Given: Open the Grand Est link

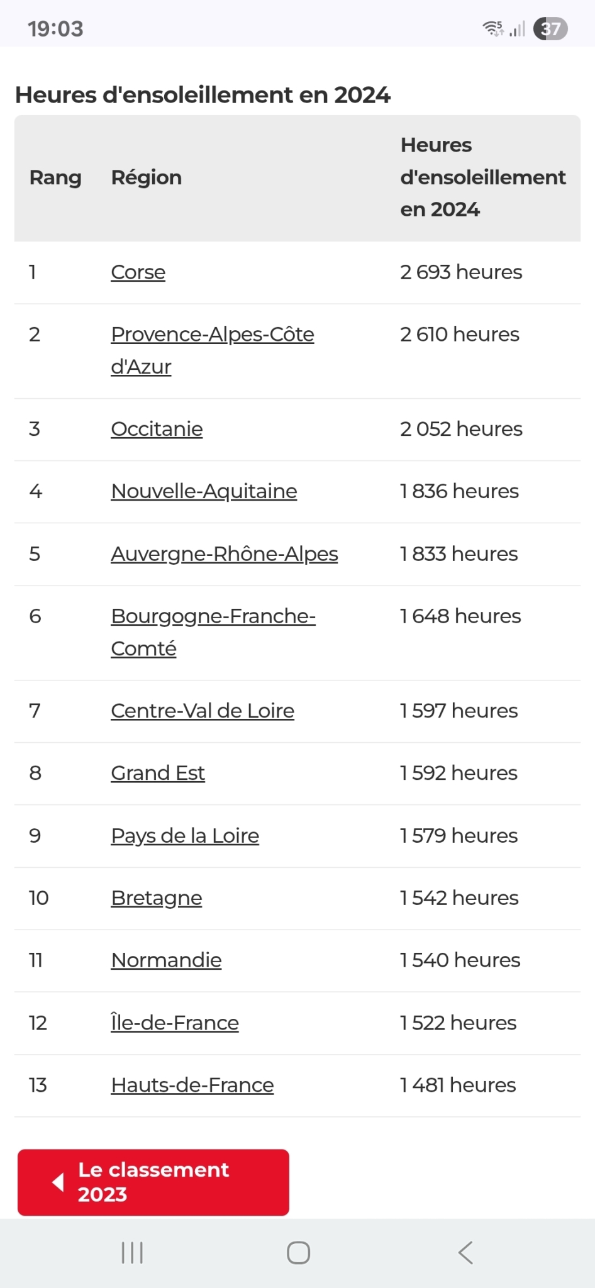Looking at the screenshot, I should (158, 773).
